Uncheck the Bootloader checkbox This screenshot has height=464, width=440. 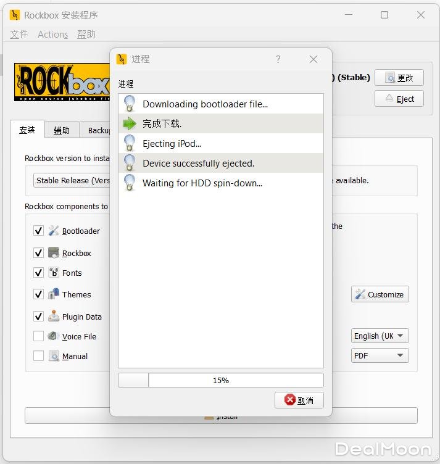(x=38, y=231)
